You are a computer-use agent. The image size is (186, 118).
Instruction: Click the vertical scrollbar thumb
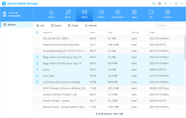click(185, 47)
